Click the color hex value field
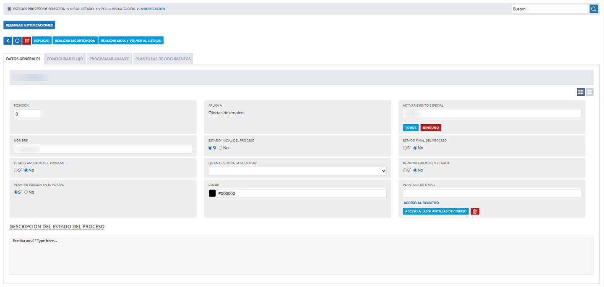Viewport: 604px width, 287px height. [301, 193]
